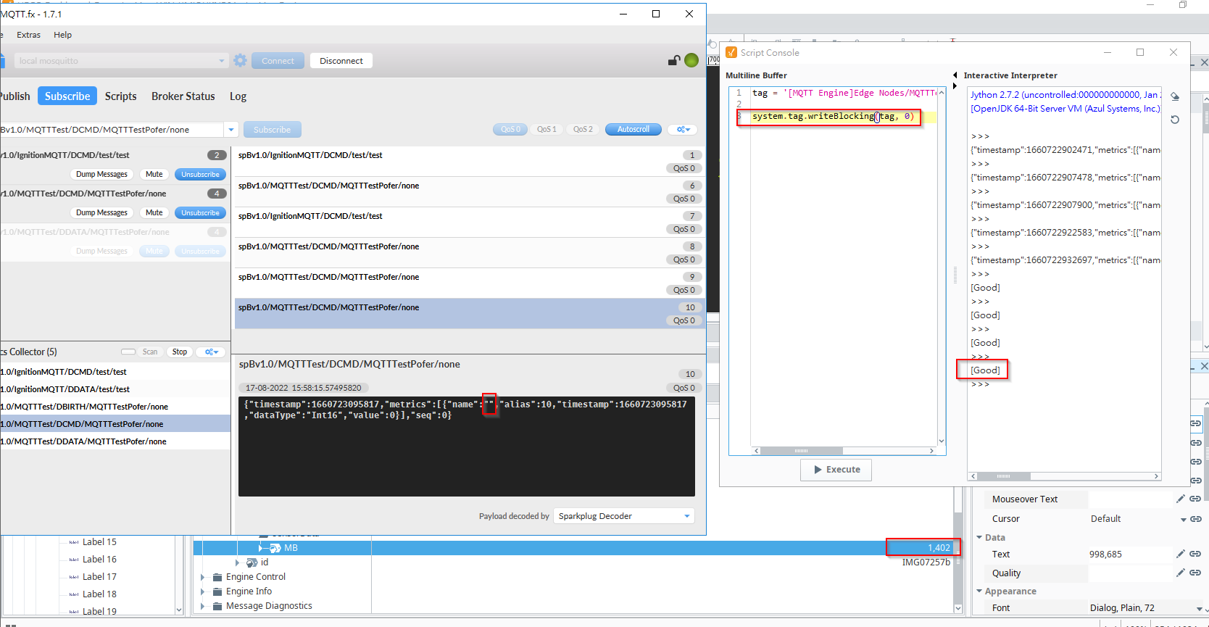The height and width of the screenshot is (627, 1209).
Task: Click the MB tag icon in the tag browser
Action: click(x=275, y=548)
